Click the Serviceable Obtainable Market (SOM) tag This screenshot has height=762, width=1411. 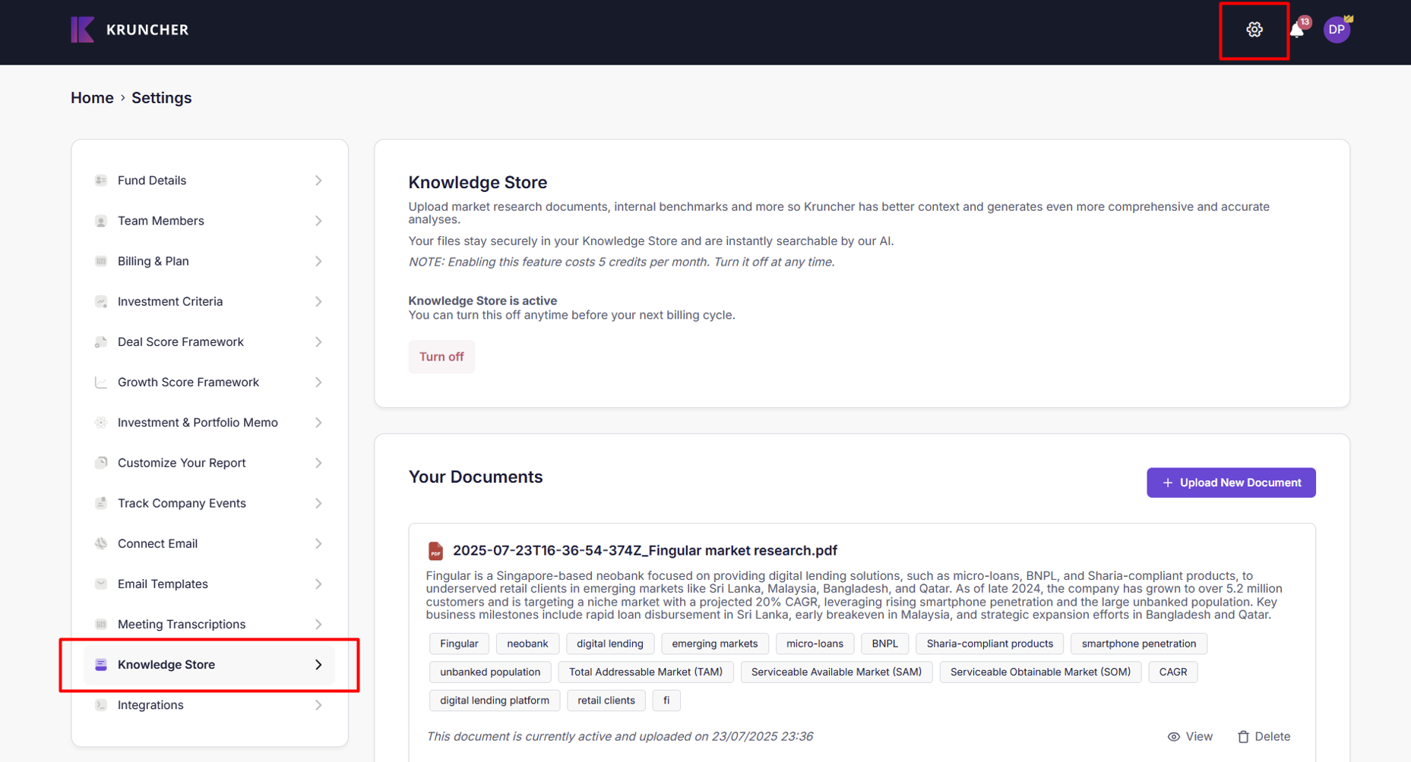[1040, 672]
